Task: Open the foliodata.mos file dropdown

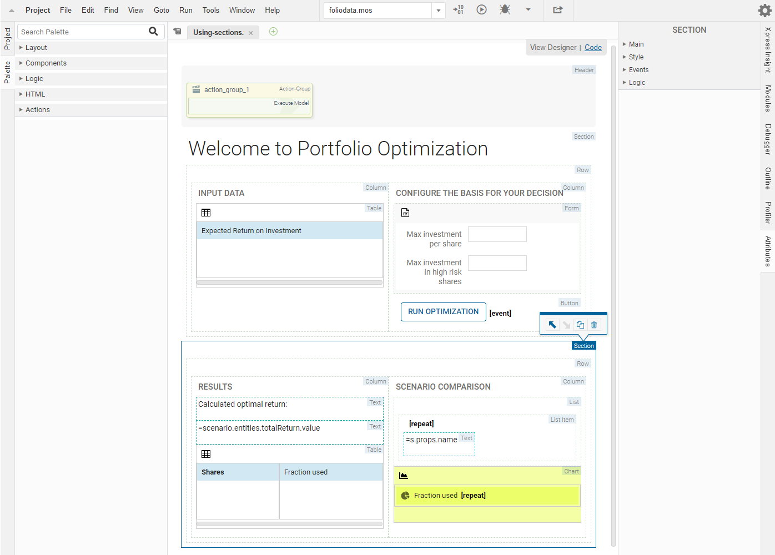Action: tap(439, 11)
